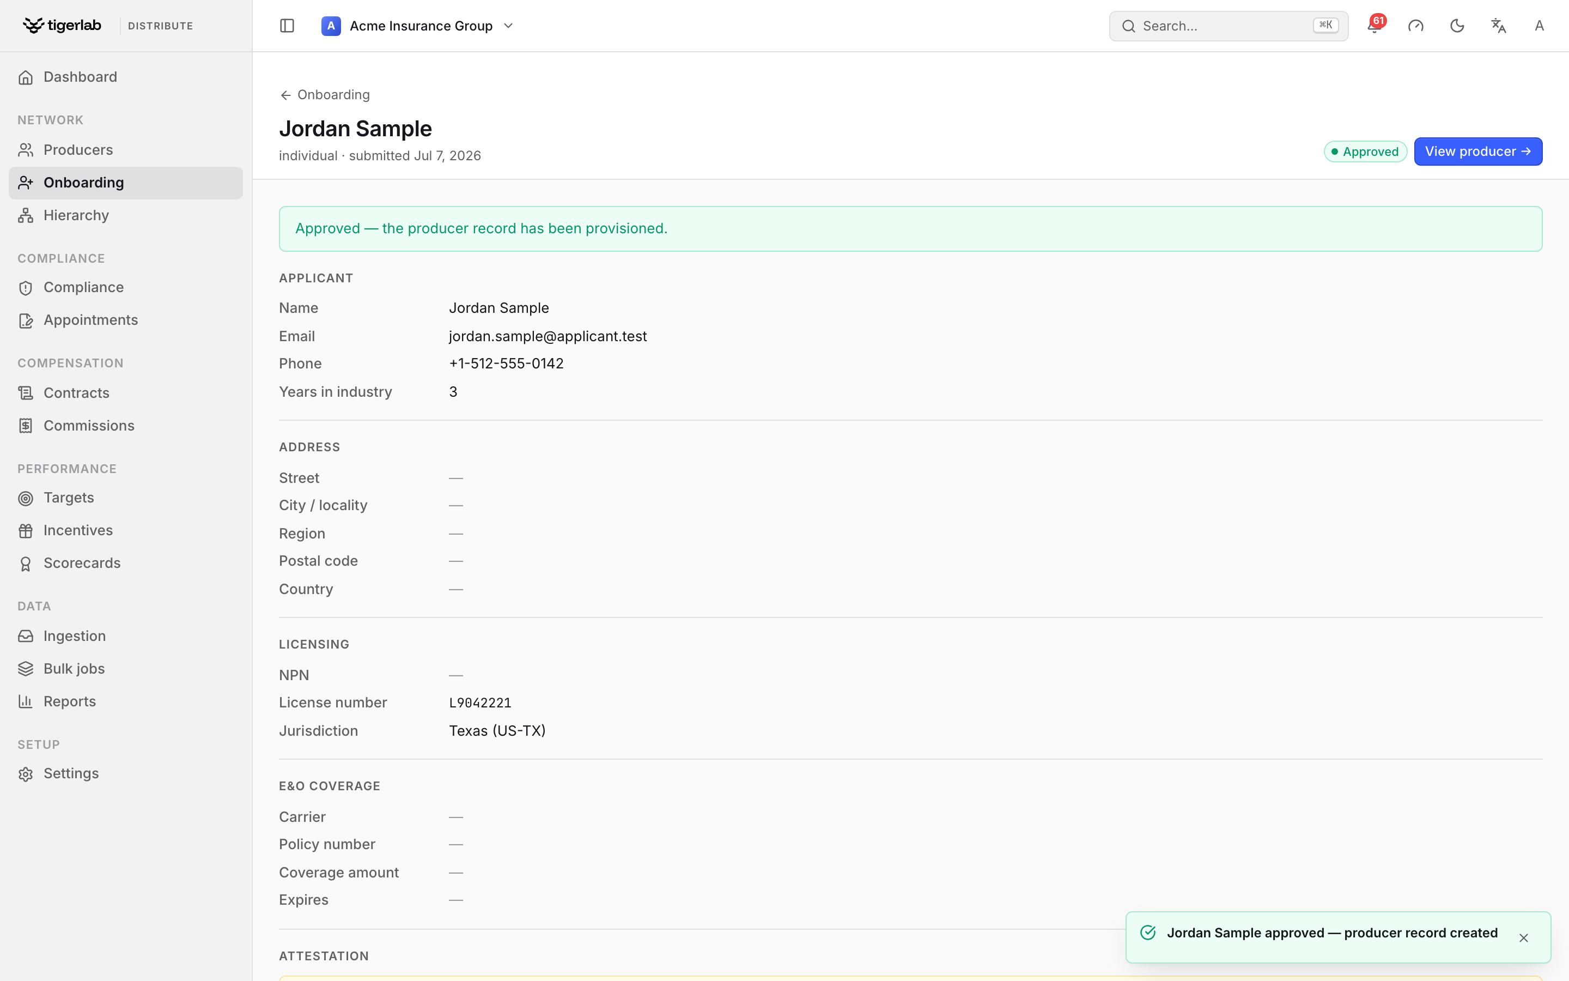Focus the Search input field
The width and height of the screenshot is (1569, 981).
(x=1228, y=26)
